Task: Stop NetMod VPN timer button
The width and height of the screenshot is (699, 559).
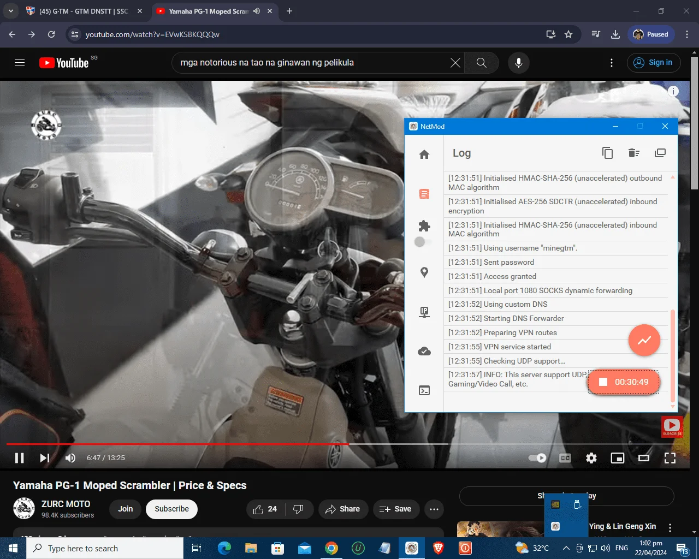Action: tap(623, 382)
